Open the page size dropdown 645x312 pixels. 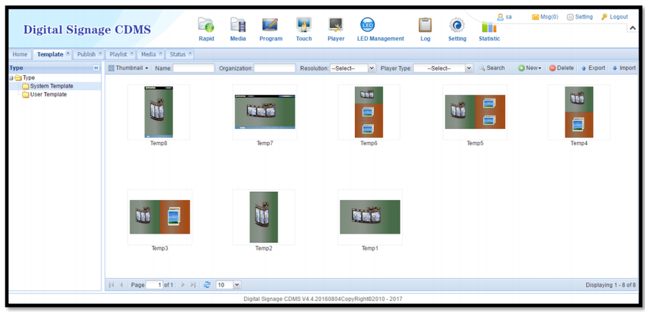[x=237, y=285]
